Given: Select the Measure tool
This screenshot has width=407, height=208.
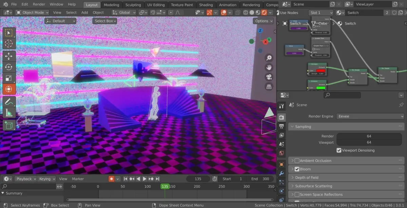Looking at the screenshot, I should (x=9, y=113).
